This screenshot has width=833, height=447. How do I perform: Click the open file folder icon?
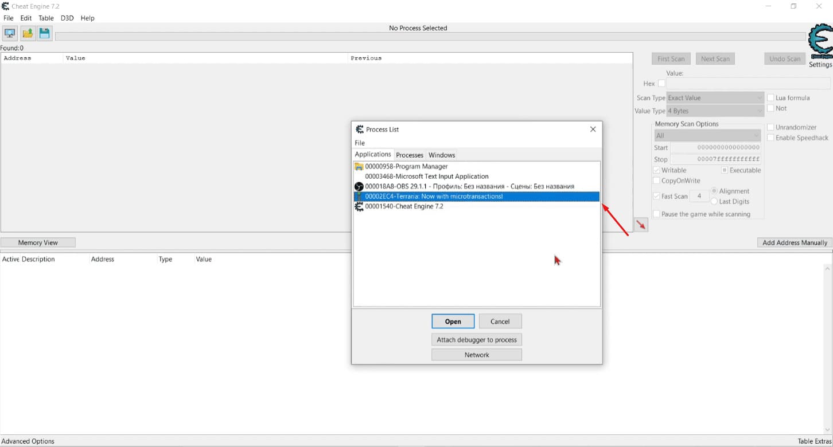(x=28, y=33)
